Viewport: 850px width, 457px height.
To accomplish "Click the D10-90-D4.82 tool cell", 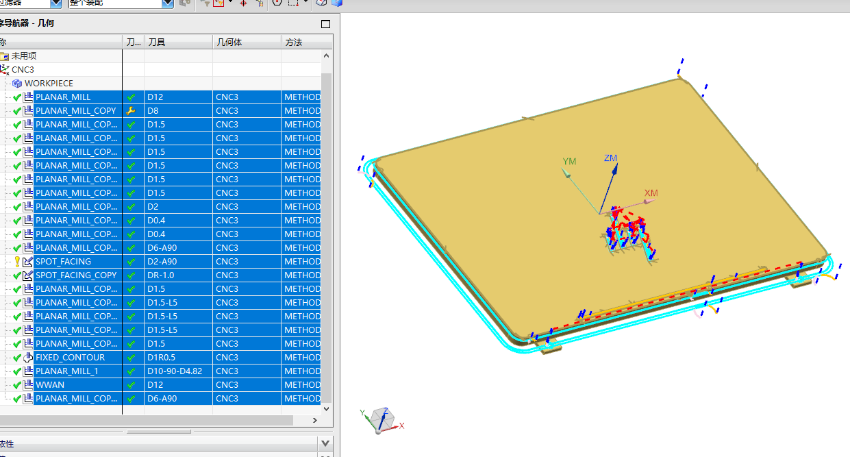I will pos(178,371).
